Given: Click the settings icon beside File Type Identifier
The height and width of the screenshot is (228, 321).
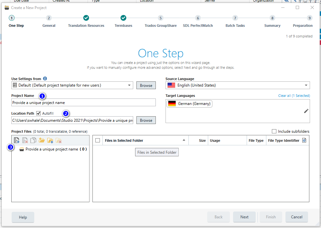Looking at the screenshot, I should coord(304,140).
